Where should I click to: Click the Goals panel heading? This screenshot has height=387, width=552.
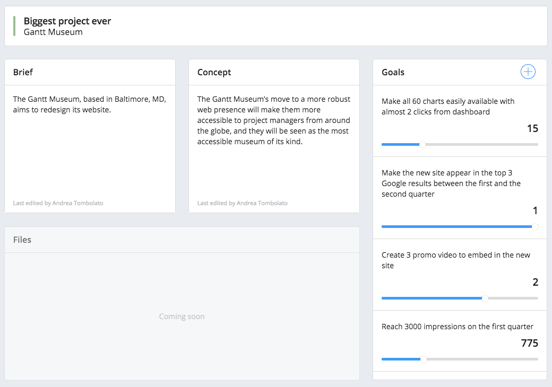tap(393, 72)
